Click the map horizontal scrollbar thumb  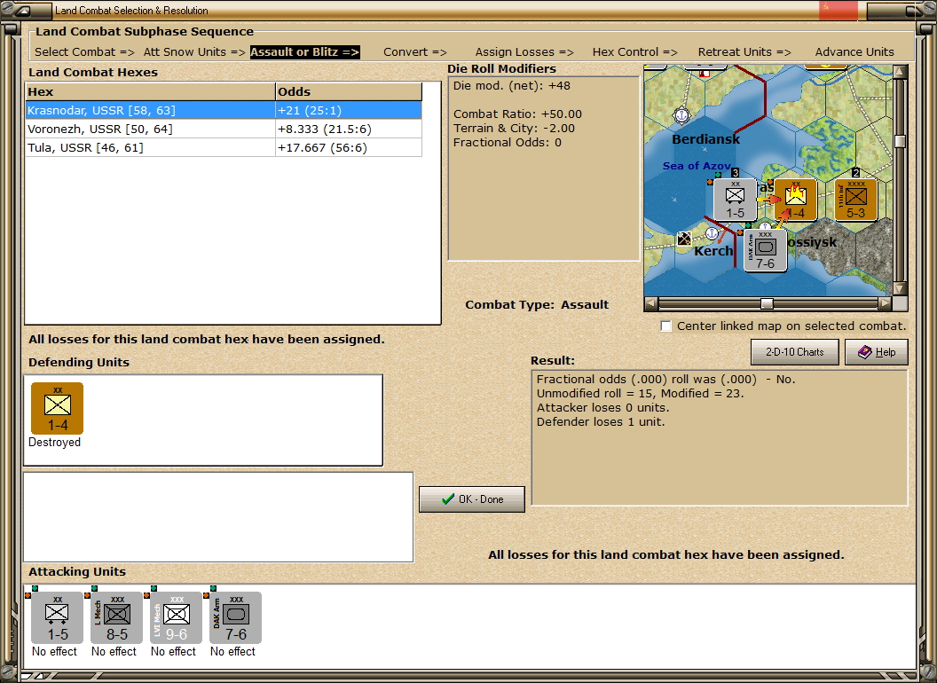click(767, 303)
